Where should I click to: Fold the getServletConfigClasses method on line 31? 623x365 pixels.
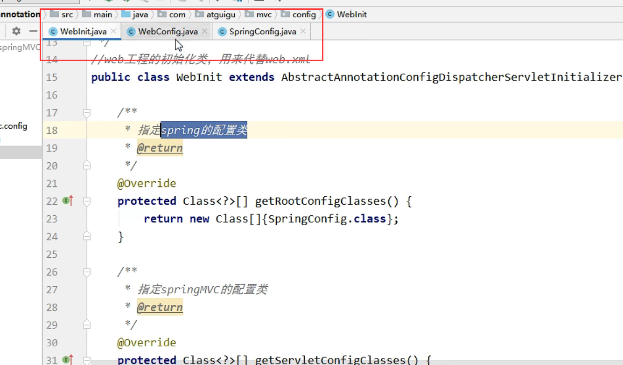click(x=86, y=360)
